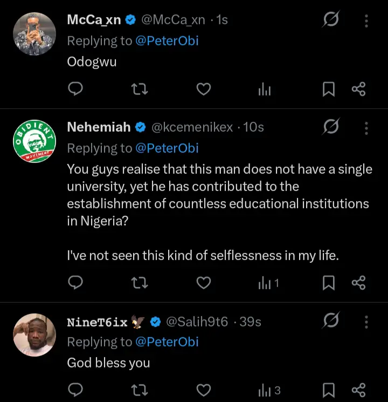Reply to Nehemiah's tweet about selflessness
388x402 pixels.
tap(77, 282)
